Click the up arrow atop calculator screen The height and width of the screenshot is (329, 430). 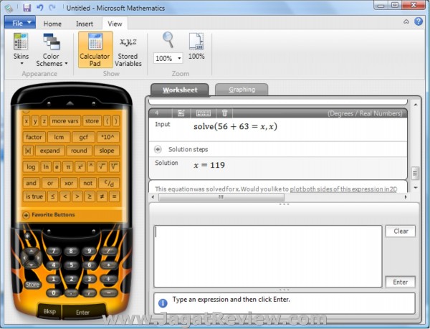tap(70, 103)
